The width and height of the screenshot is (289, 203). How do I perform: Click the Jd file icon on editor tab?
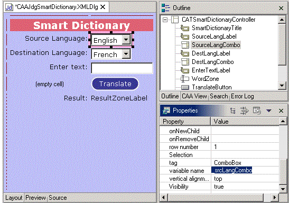pos(9,7)
